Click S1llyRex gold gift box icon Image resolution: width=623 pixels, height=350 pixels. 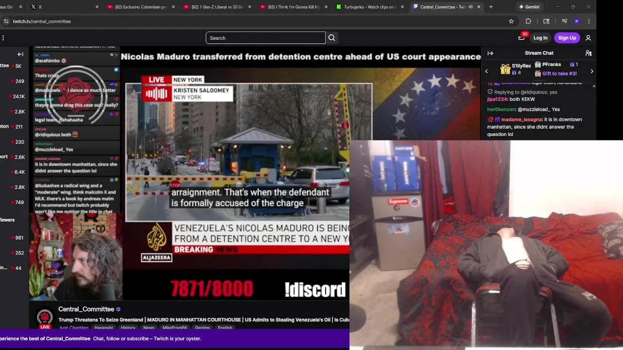[x=505, y=70]
